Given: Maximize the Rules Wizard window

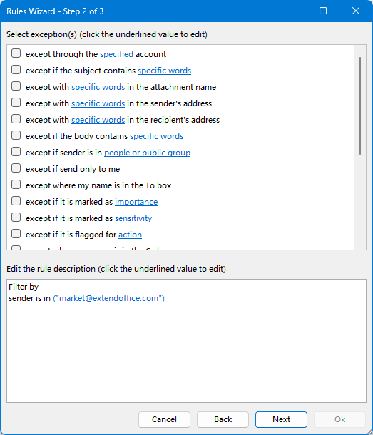Looking at the screenshot, I should [323, 11].
